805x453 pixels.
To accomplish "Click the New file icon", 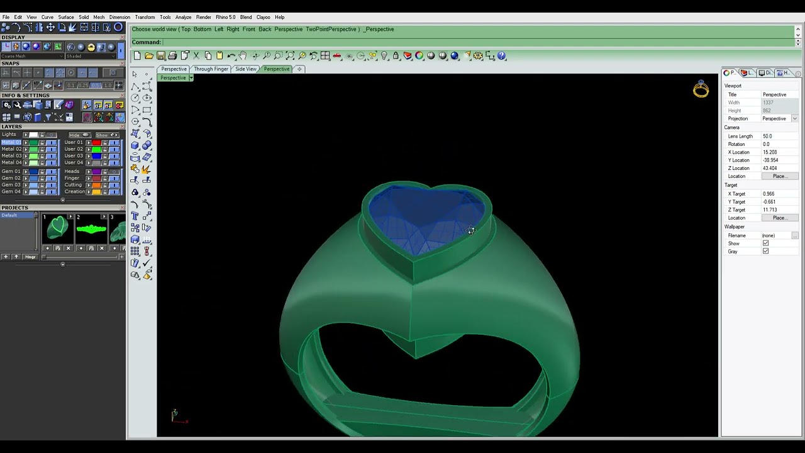I will click(137, 56).
